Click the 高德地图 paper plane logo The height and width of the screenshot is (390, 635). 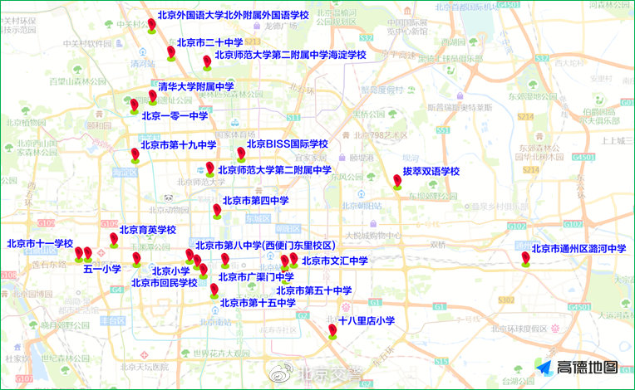point(543,368)
